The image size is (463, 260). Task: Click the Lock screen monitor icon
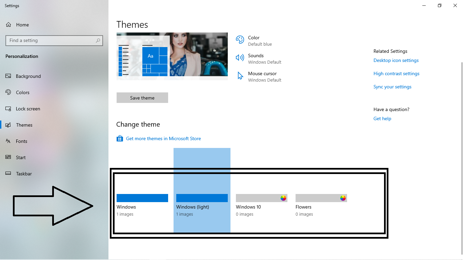[x=8, y=109]
